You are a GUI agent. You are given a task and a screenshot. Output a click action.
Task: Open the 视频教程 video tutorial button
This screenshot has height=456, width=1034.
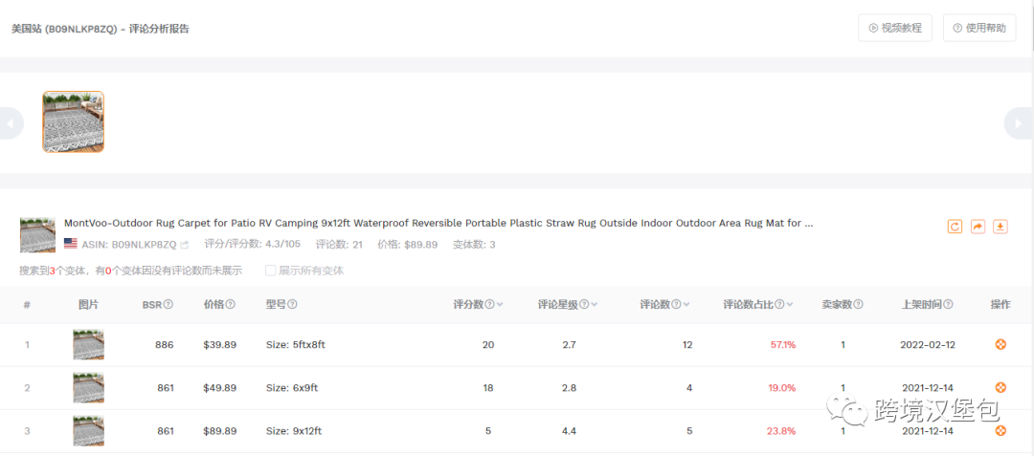895,28
